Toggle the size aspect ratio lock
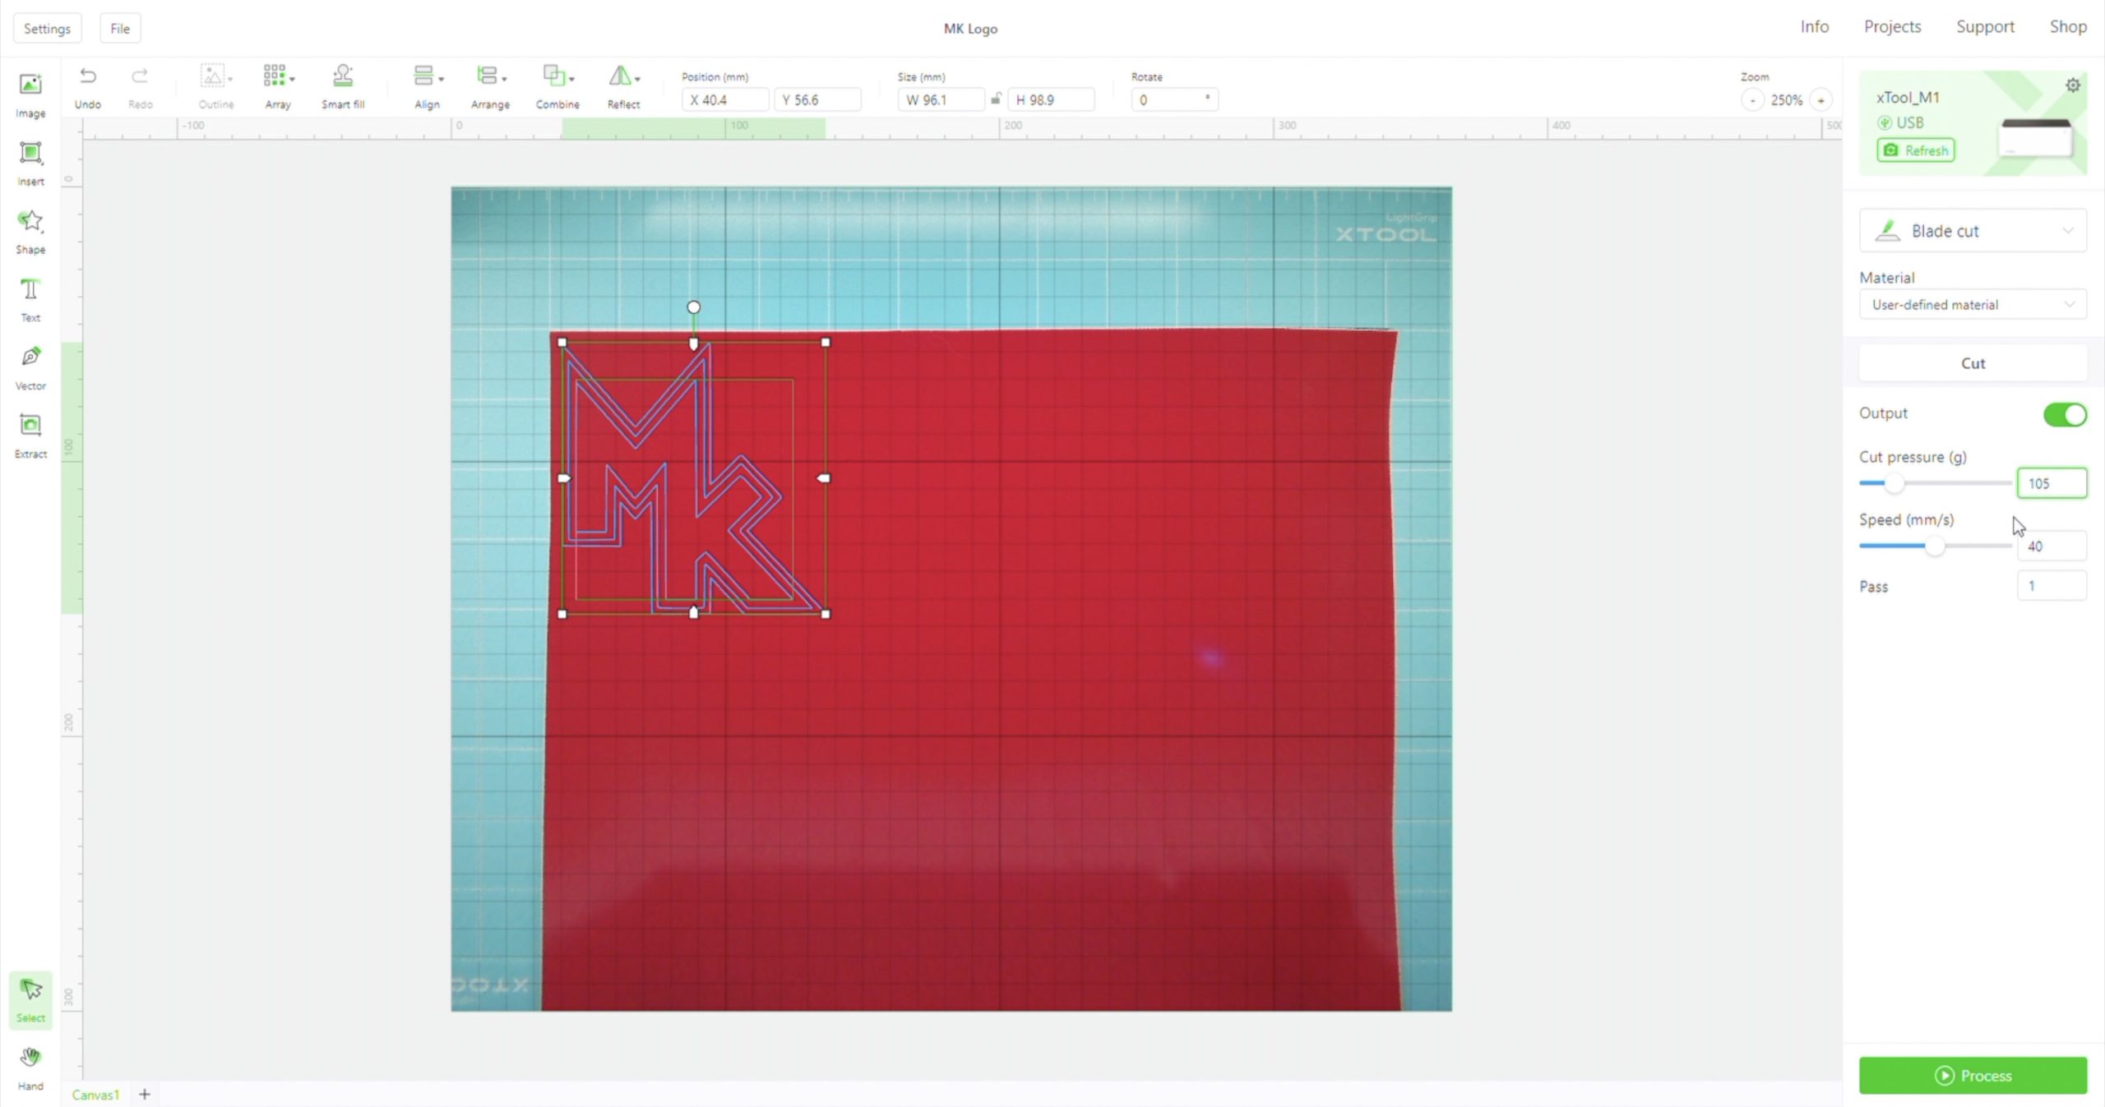 996,99
